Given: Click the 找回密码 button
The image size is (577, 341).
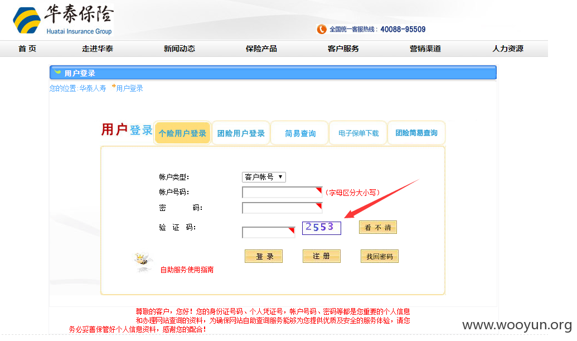Looking at the screenshot, I should [x=380, y=256].
